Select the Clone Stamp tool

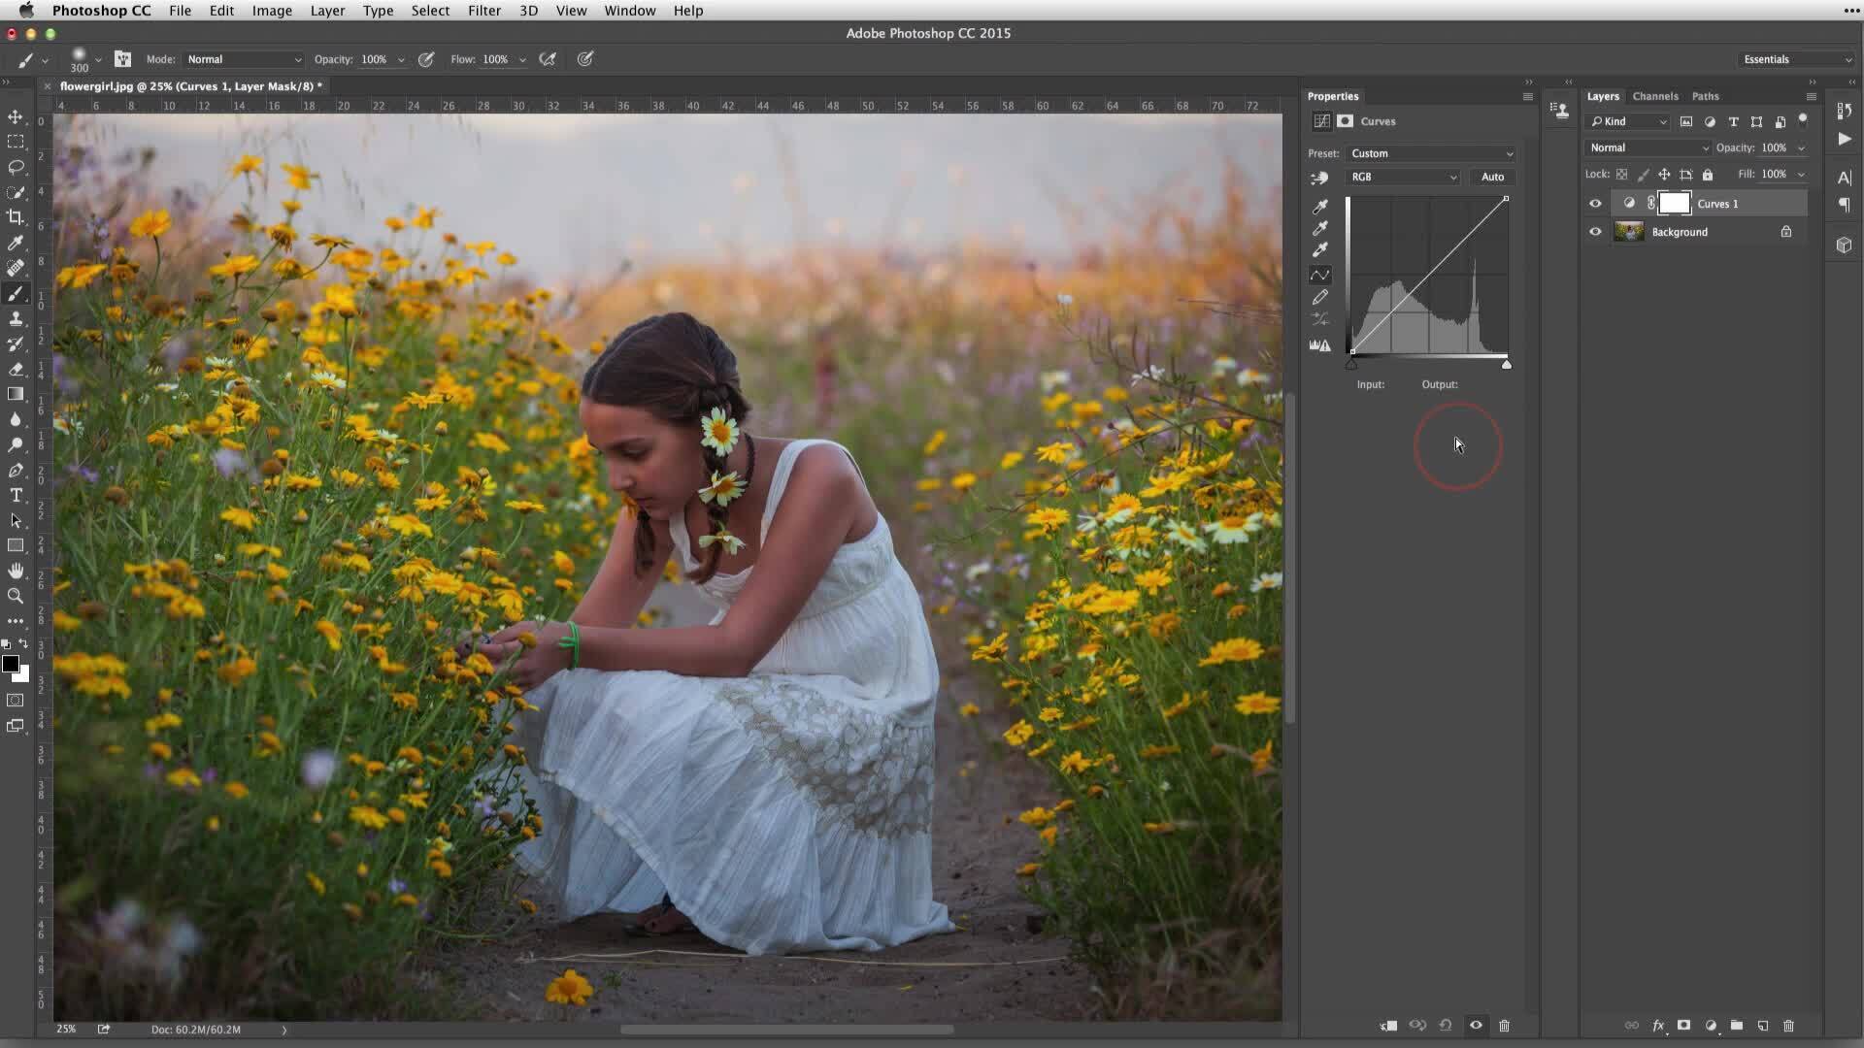[16, 318]
